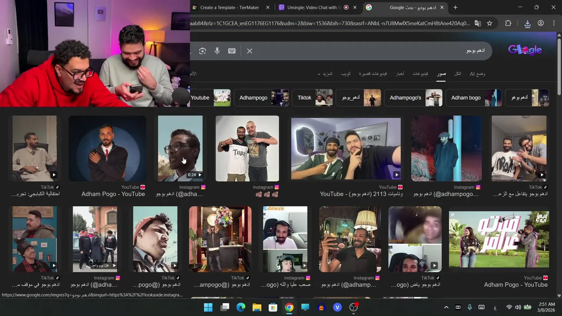
Task: Select the الويب (Web) search tab
Action: (346, 74)
